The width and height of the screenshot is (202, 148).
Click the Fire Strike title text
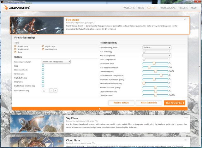tap(73, 20)
